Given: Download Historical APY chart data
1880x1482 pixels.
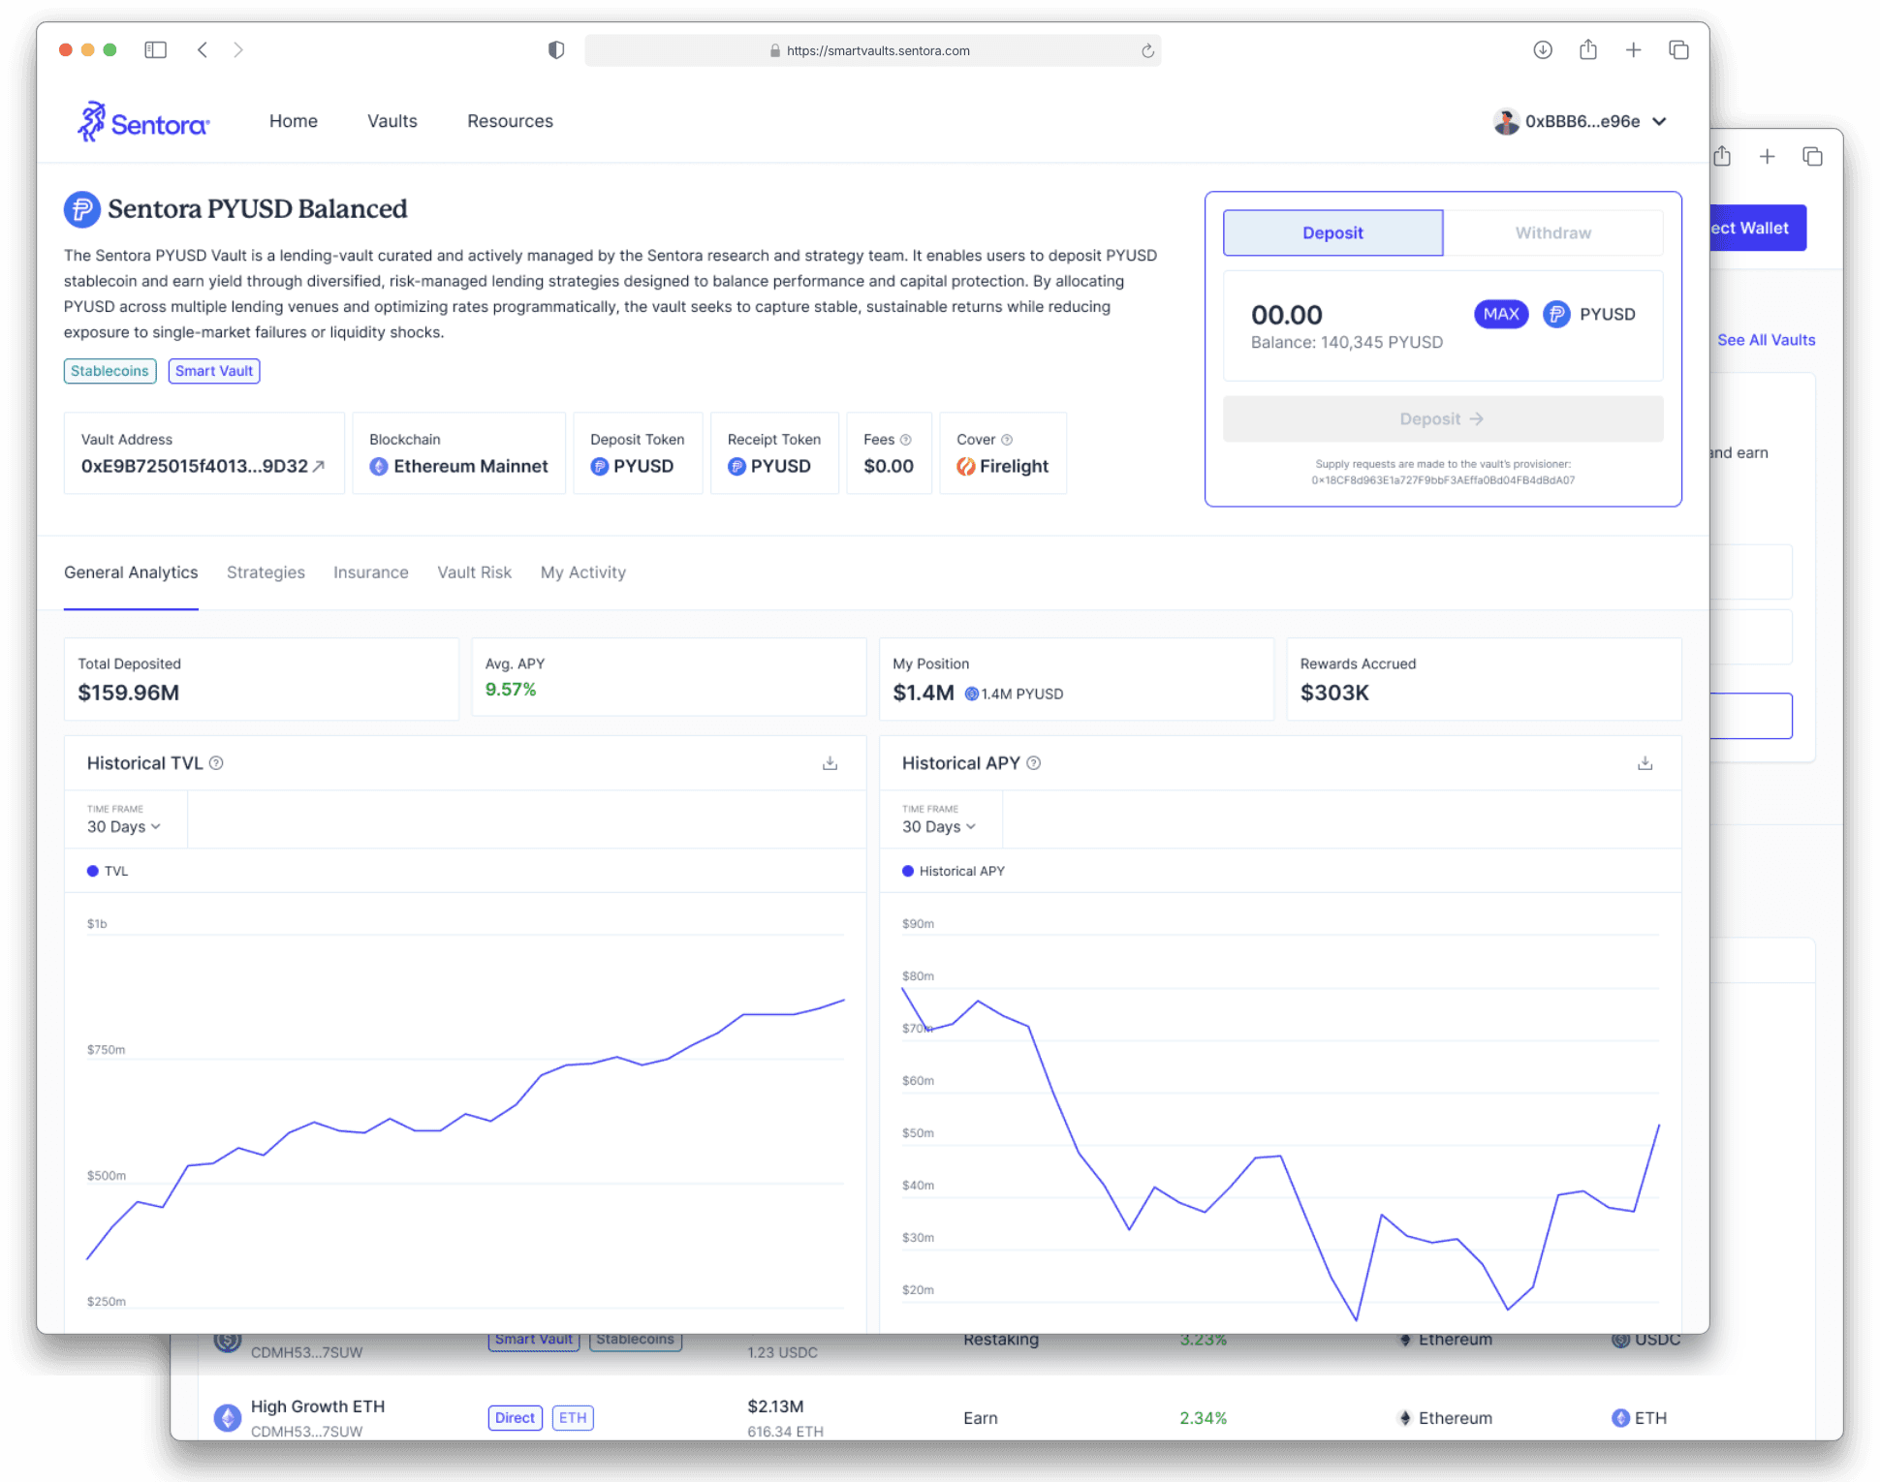Looking at the screenshot, I should pyautogui.click(x=1645, y=763).
